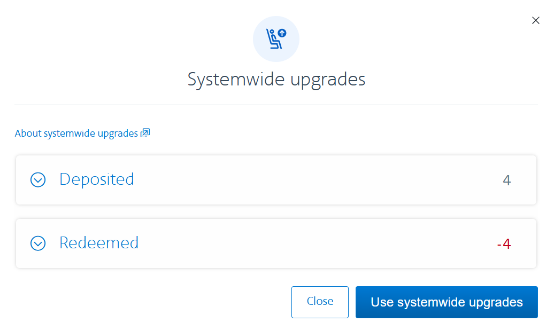Select the external link icon beside About systemwide upgrades

(x=144, y=132)
